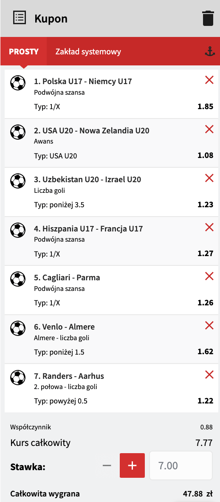Click the anchor icon in red bar
The width and height of the screenshot is (220, 502).
tap(209, 51)
